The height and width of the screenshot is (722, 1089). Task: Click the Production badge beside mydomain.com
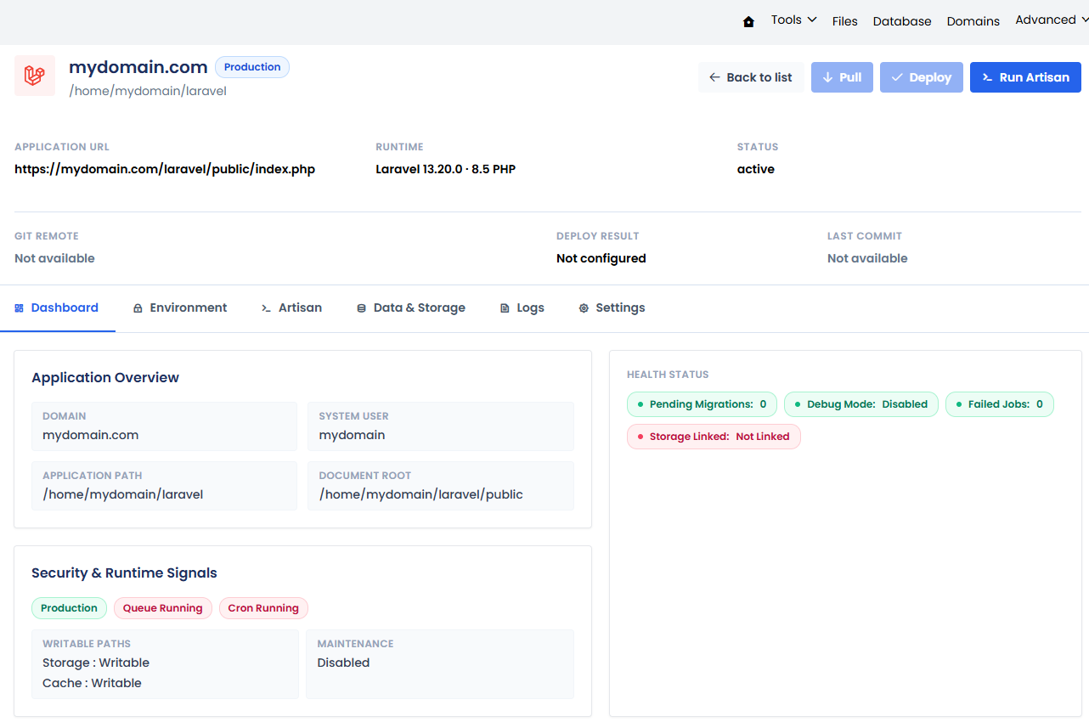pyautogui.click(x=252, y=67)
